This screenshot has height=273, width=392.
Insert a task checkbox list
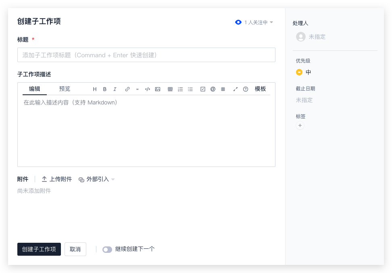click(203, 89)
